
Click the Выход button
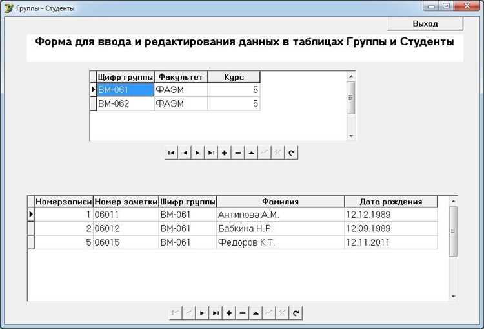click(x=425, y=24)
